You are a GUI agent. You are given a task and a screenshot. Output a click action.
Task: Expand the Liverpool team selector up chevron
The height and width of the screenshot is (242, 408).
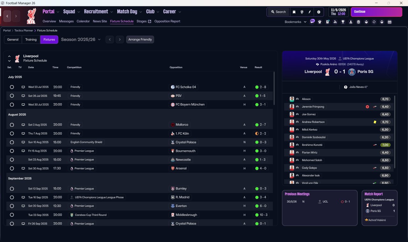tap(9, 56)
